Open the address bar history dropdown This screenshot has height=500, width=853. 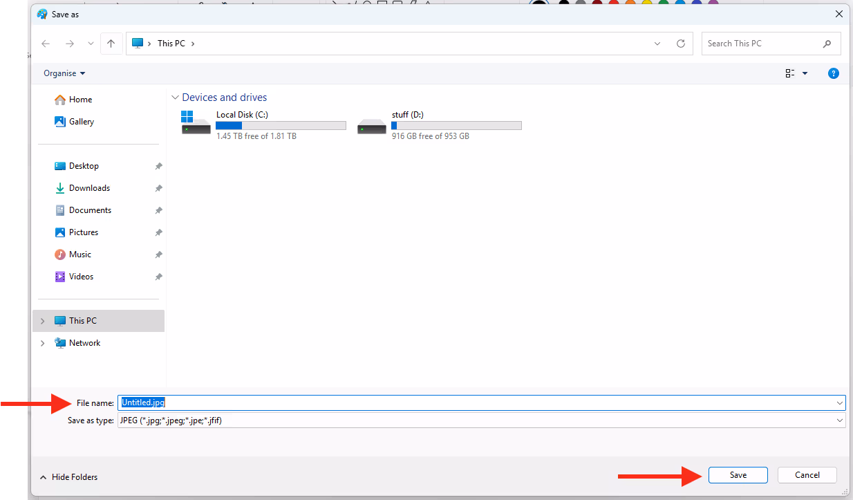click(x=657, y=44)
